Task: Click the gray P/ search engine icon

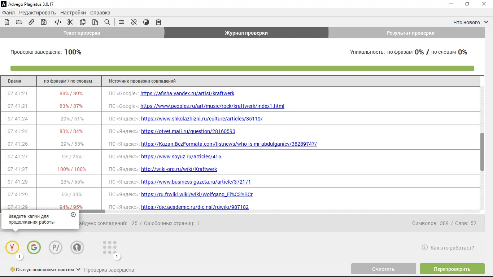Action: (56, 247)
